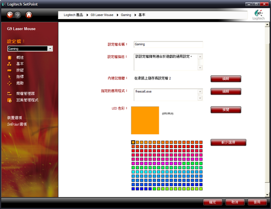271x209 pixels.
Task: Click the G9 Laser Mouse sidebar title
Action: click(21, 29)
